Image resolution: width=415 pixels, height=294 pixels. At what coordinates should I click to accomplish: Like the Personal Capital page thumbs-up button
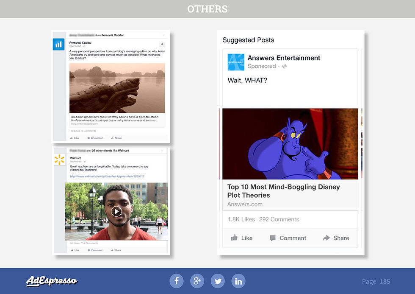[x=162, y=44]
